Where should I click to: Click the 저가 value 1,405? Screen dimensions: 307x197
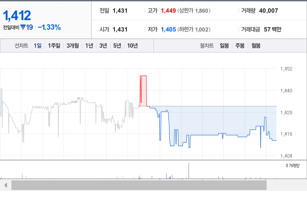[x=168, y=29]
